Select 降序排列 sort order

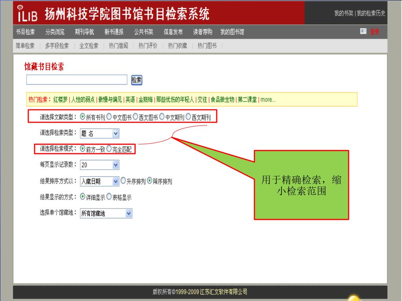[150, 180]
